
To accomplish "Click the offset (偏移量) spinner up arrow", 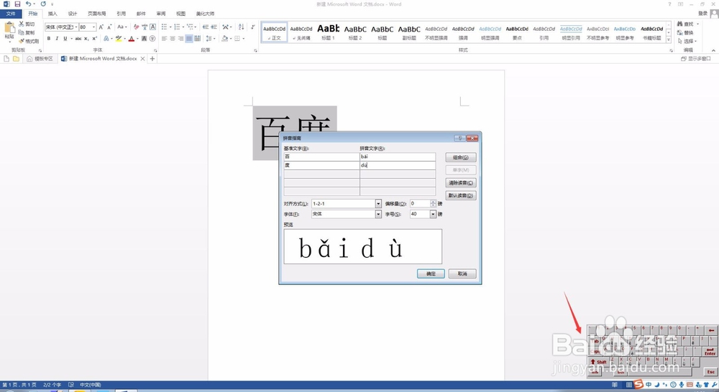I will (433, 202).
